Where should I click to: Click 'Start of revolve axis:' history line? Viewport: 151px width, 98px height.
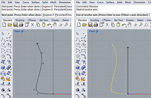click(x=87, y=10)
